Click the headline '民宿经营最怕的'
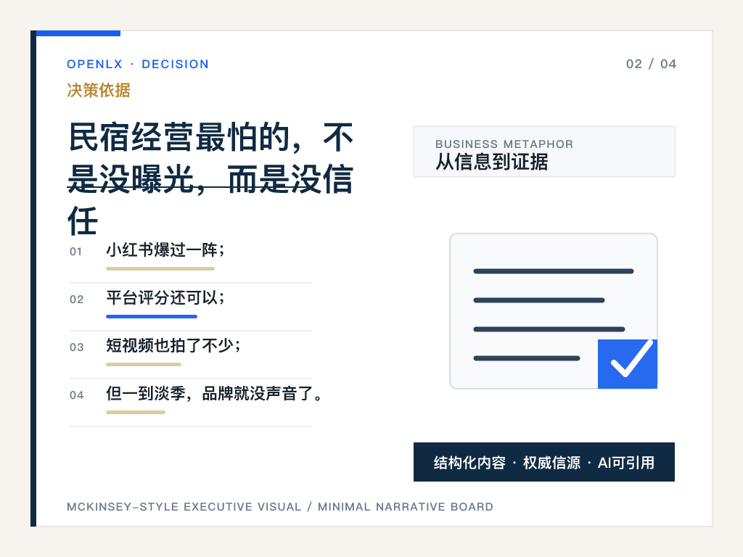Viewport: 743px width, 557px height. [178, 137]
